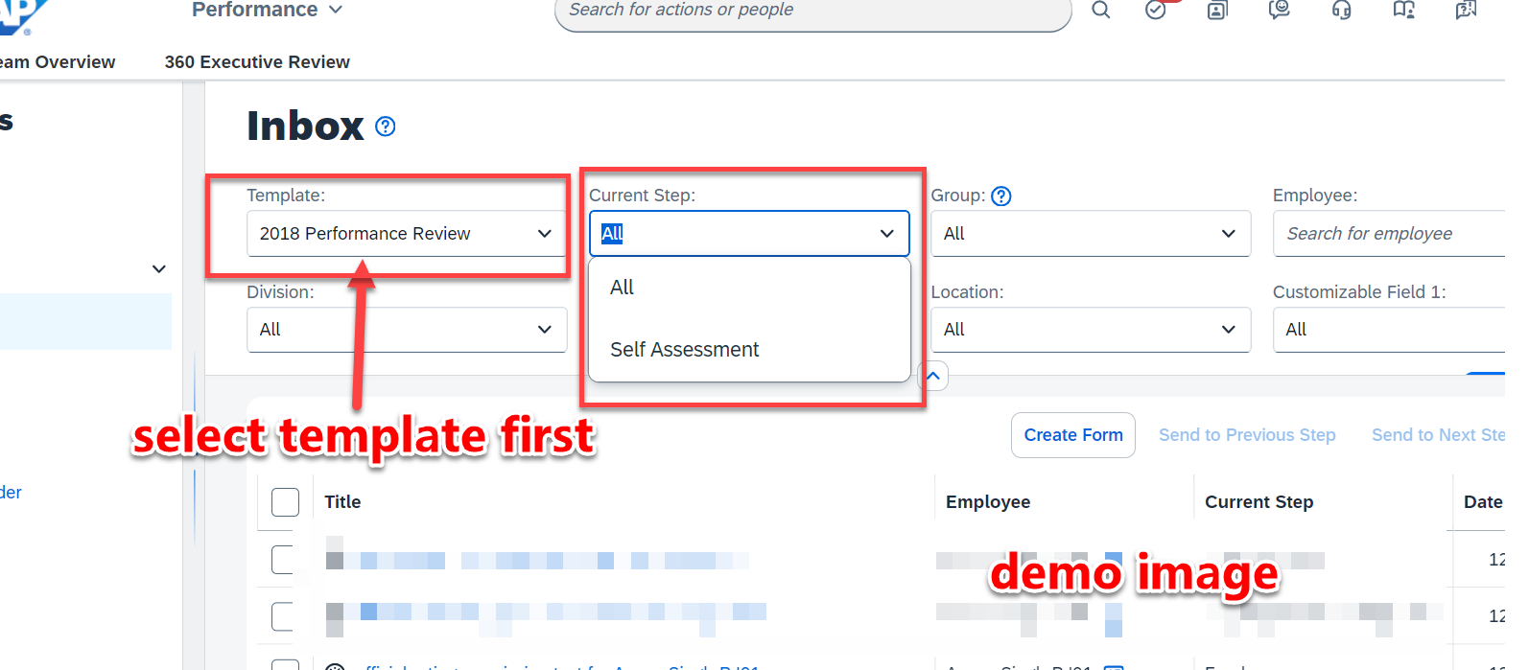Screen dimensions: 1529x670
Task: Click the Create Form button
Action: [1073, 435]
